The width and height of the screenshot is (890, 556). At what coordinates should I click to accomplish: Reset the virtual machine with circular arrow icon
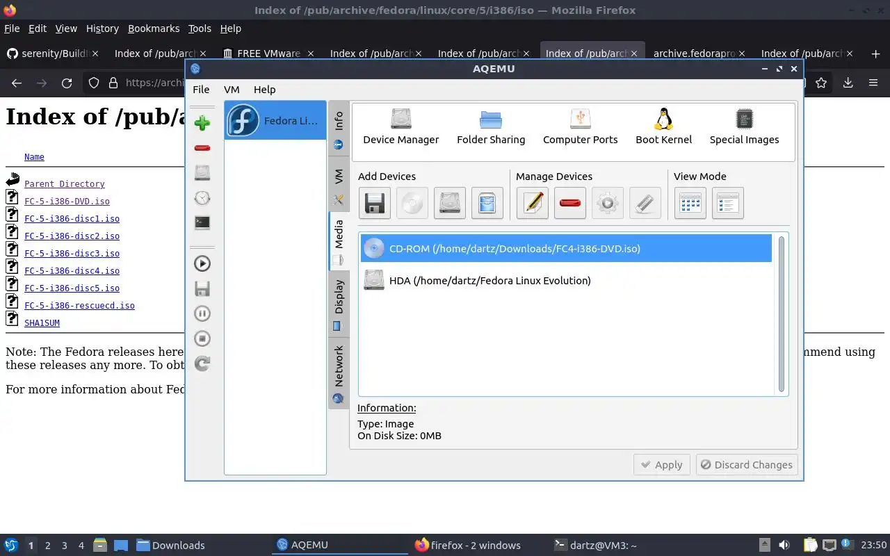point(202,363)
